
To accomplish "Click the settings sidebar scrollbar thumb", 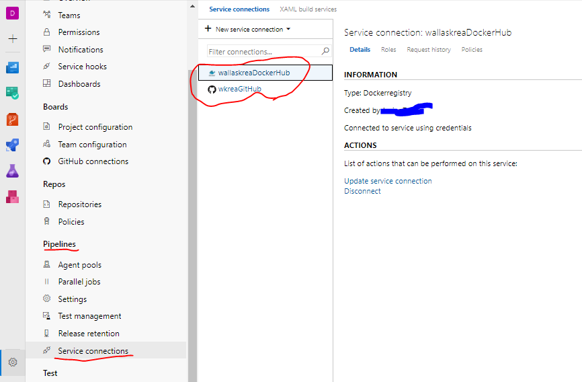I will tap(192, 225).
